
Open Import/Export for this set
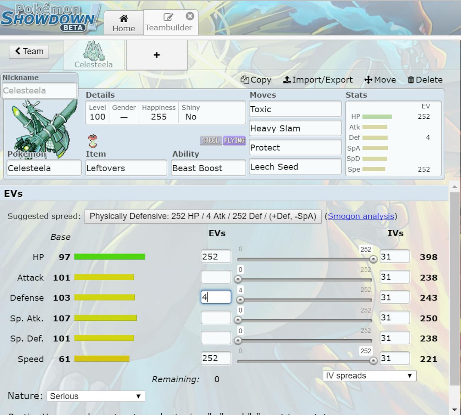point(318,80)
